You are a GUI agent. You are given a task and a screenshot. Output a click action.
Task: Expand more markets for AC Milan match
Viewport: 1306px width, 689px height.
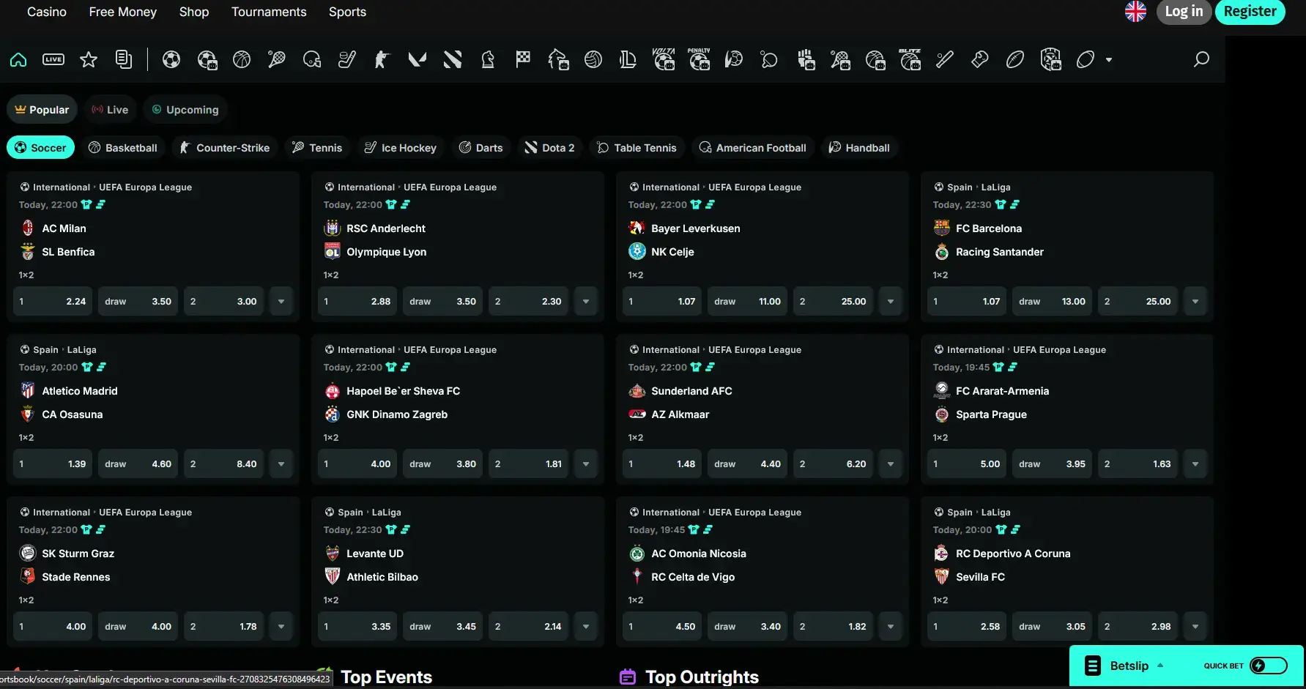pos(281,302)
